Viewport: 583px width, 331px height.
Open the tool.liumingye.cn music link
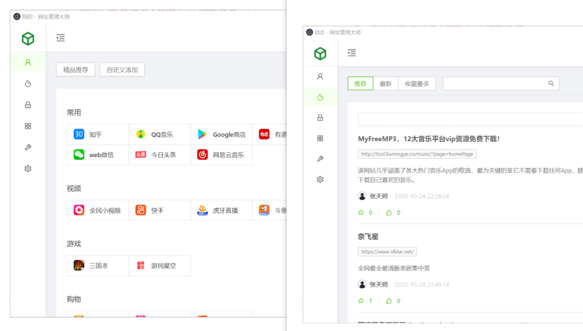click(417, 154)
